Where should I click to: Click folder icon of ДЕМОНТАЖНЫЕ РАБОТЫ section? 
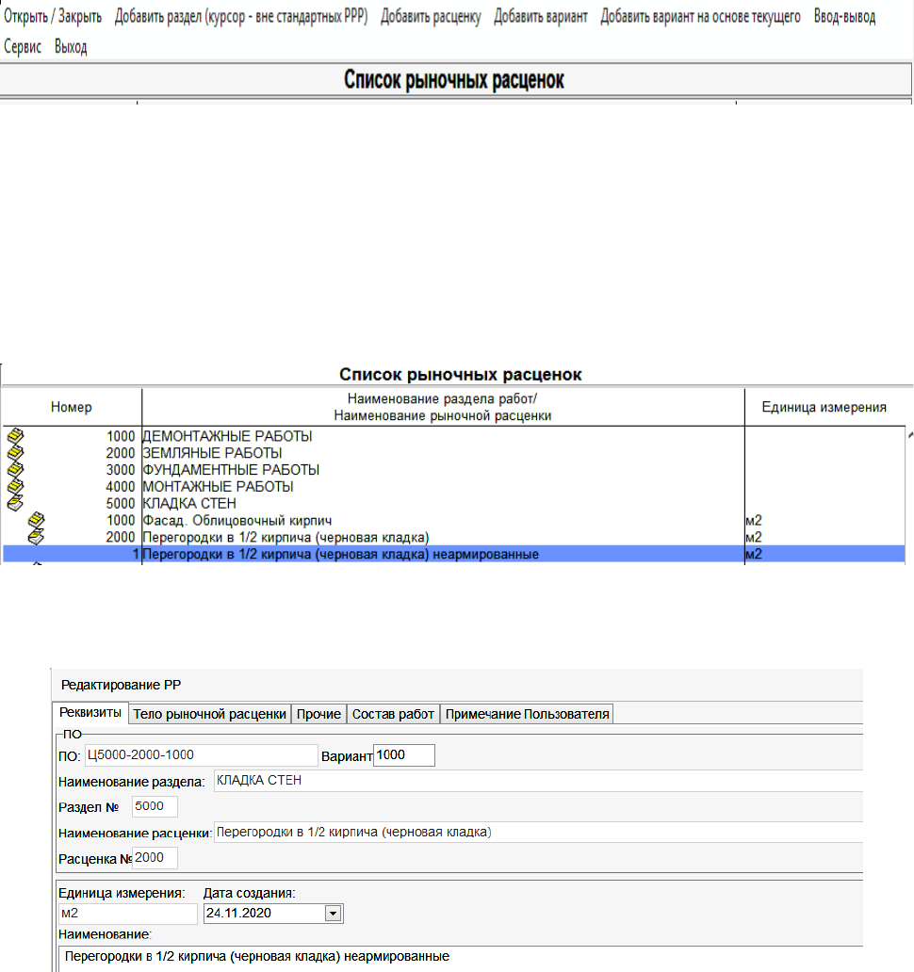[x=15, y=436]
